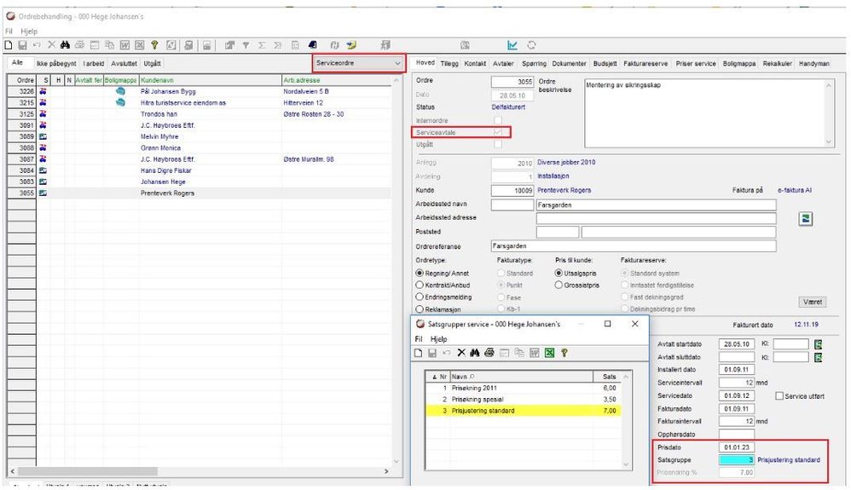This screenshot has width=851, height=490.
Task: Click the blue chart graph toolbar icon
Action: [x=512, y=45]
